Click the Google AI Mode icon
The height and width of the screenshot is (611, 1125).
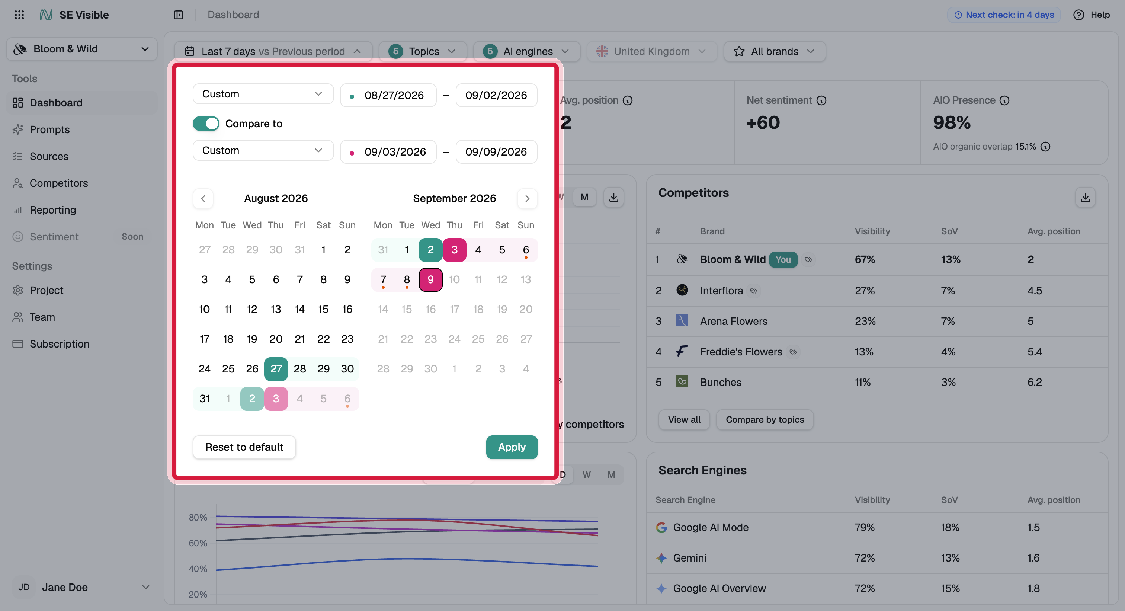661,528
